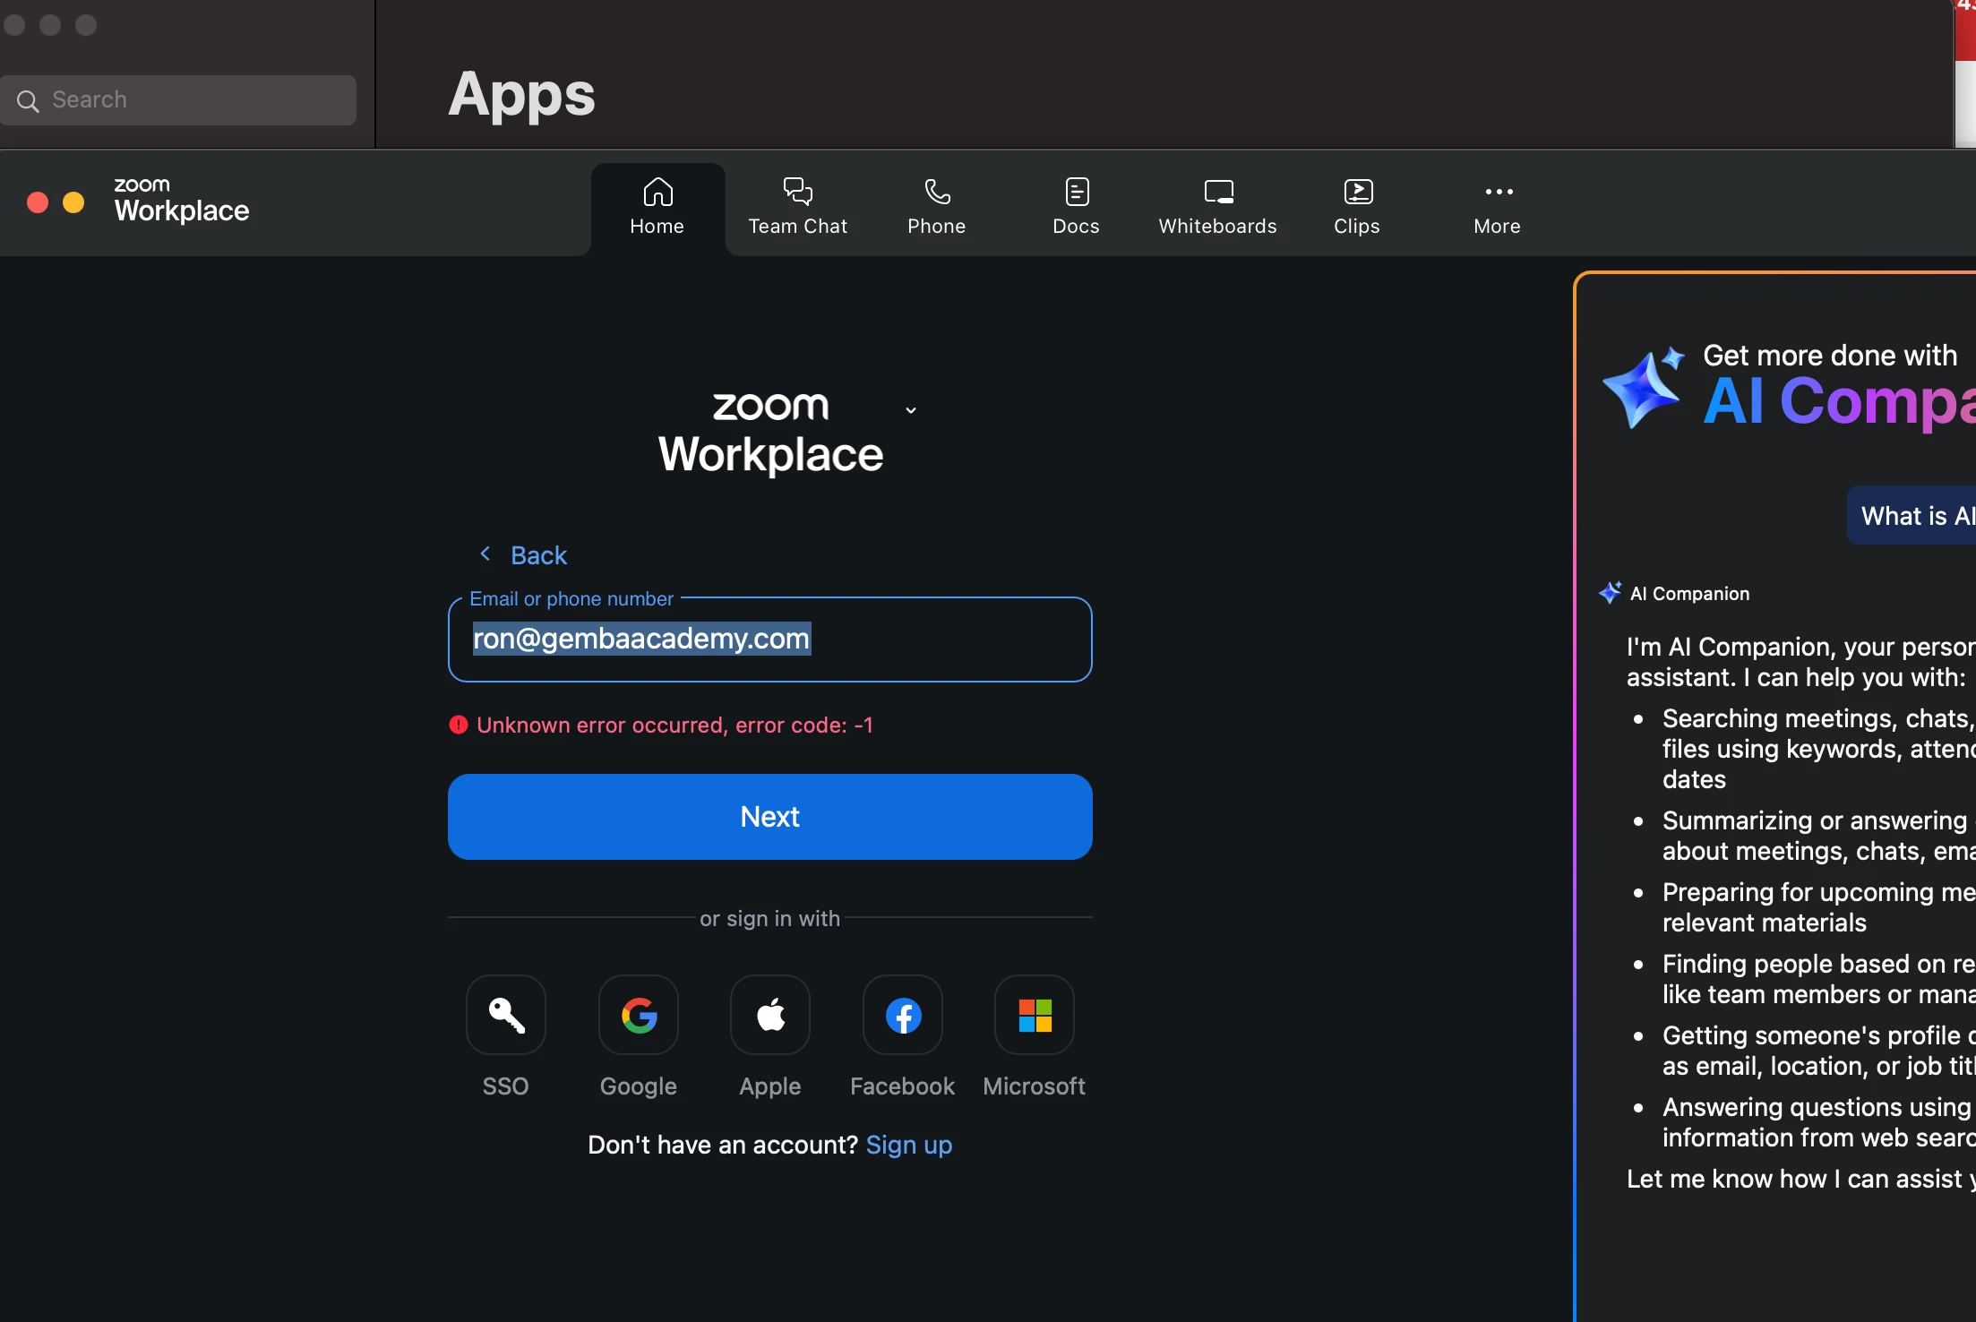Click the Sign up link

coord(908,1145)
